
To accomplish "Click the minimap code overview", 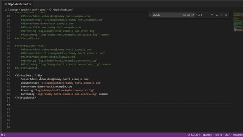I will (x=238, y=21).
